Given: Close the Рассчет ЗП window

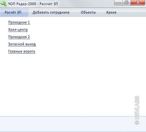Looking at the screenshot, I should [138, 2].
